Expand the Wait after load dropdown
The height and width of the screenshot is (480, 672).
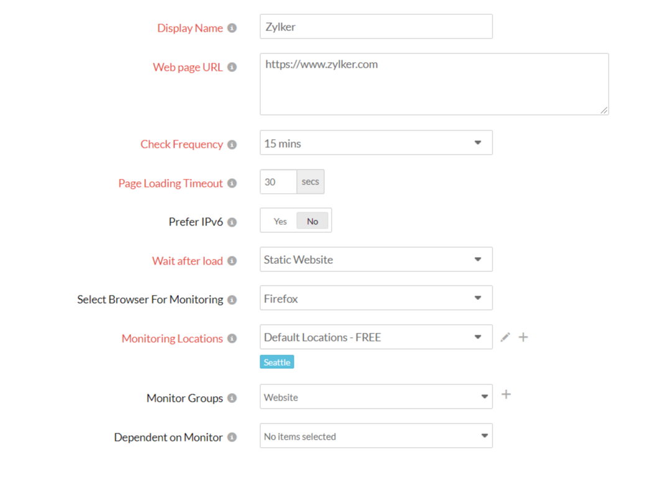click(376, 260)
